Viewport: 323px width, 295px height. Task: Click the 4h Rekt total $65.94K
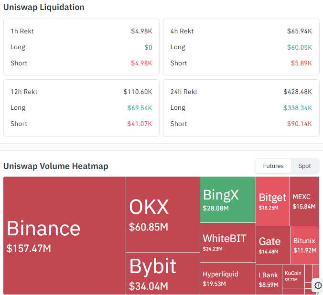click(x=300, y=31)
